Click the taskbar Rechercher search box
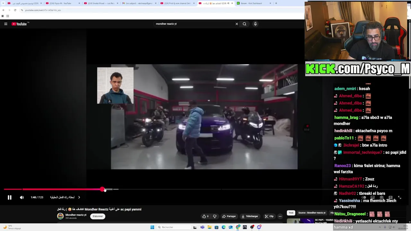This screenshot has height=231, width=411. 174,227
